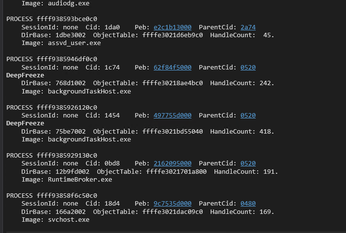The height and width of the screenshot is (233, 346).
Task: Open Peb link e2c1b13000
Action: coord(172,27)
